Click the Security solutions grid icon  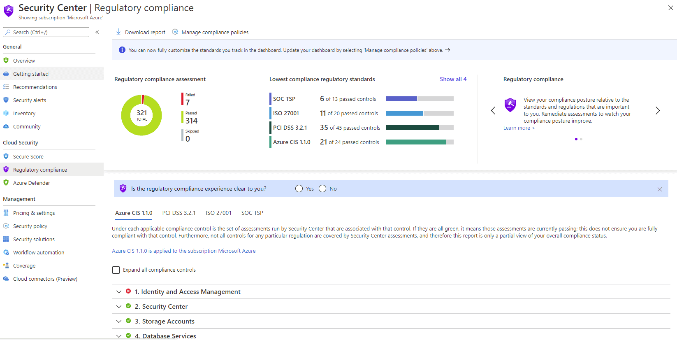6,239
